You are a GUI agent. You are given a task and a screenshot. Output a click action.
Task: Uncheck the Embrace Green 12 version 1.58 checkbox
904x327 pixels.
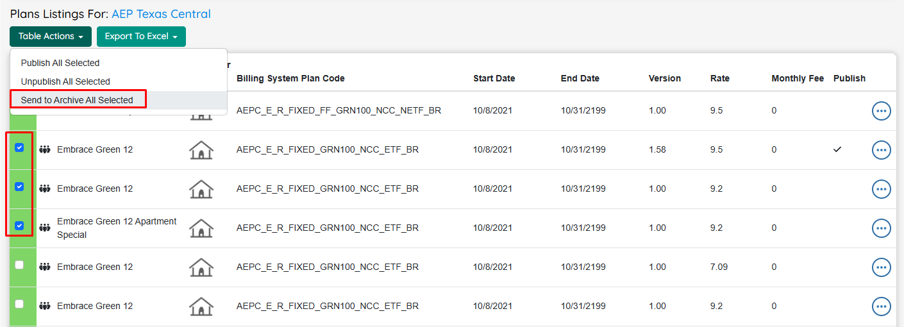click(x=19, y=147)
